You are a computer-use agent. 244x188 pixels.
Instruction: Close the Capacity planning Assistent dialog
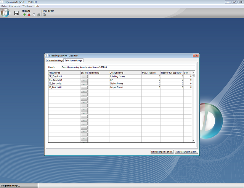point(196,56)
